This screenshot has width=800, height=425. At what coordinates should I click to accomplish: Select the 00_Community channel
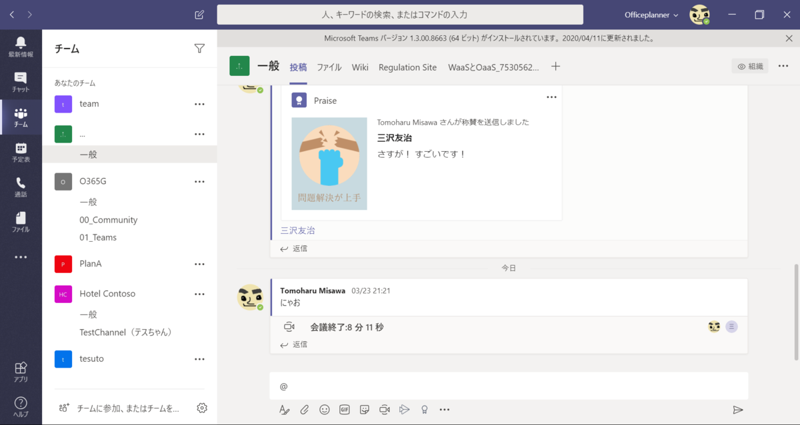(x=109, y=220)
